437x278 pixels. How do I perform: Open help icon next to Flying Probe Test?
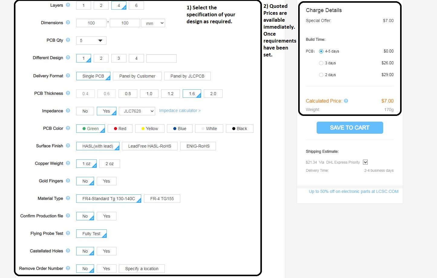pos(68,233)
